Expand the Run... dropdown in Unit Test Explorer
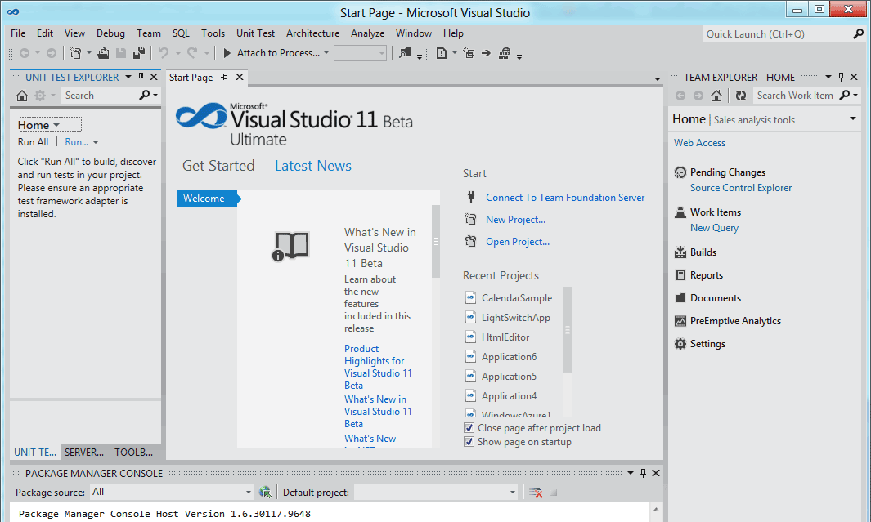The width and height of the screenshot is (871, 522). point(96,142)
